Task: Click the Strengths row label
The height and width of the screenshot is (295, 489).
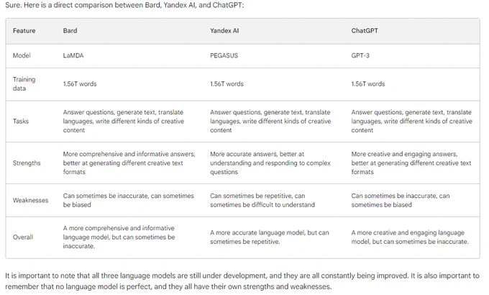Action: point(27,163)
